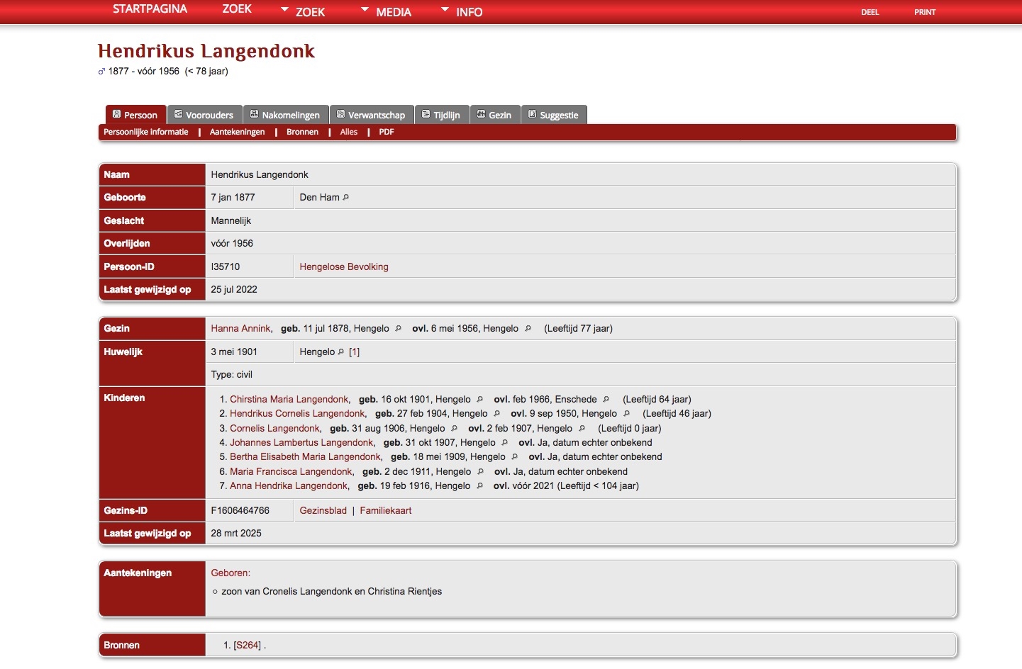
Task: Click death place magnifier for Hendrikus Cornelis Langendonk
Action: (626, 414)
